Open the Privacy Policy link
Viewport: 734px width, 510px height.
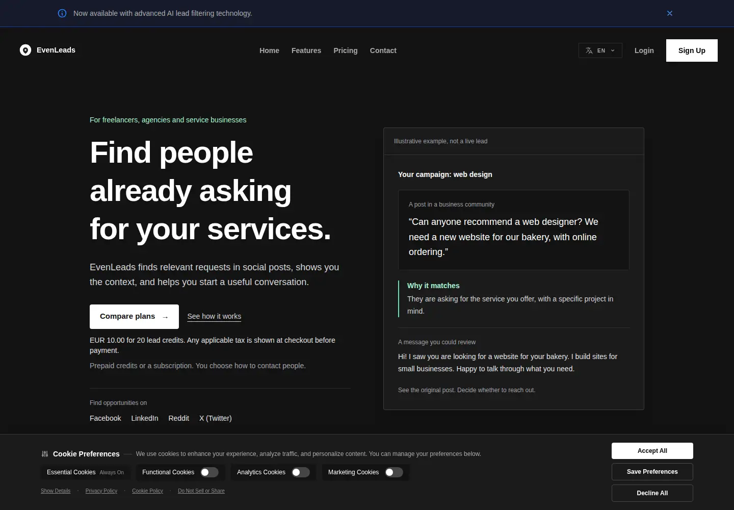point(101,491)
